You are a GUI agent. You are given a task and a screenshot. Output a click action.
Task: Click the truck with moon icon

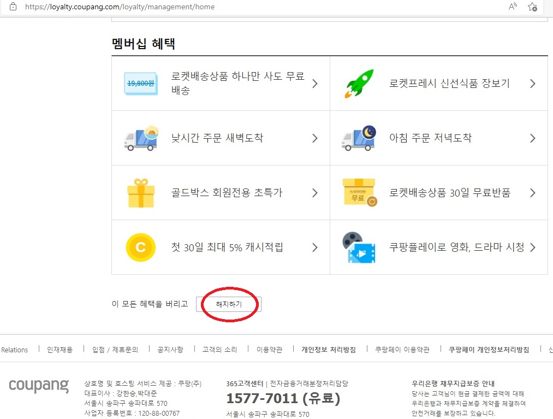(359, 138)
